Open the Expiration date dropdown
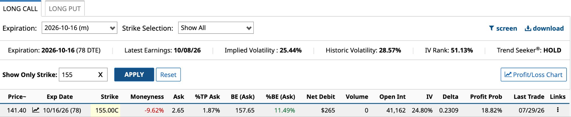This screenshot has height=117, width=571. [x=79, y=28]
